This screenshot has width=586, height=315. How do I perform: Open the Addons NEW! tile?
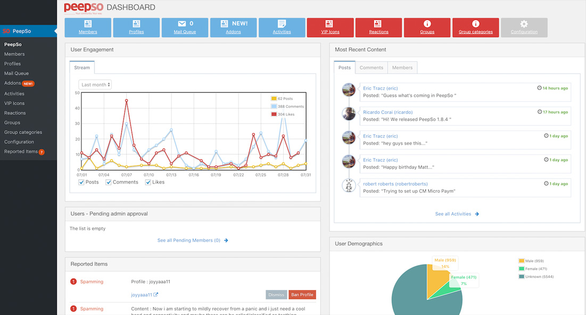[x=233, y=27]
